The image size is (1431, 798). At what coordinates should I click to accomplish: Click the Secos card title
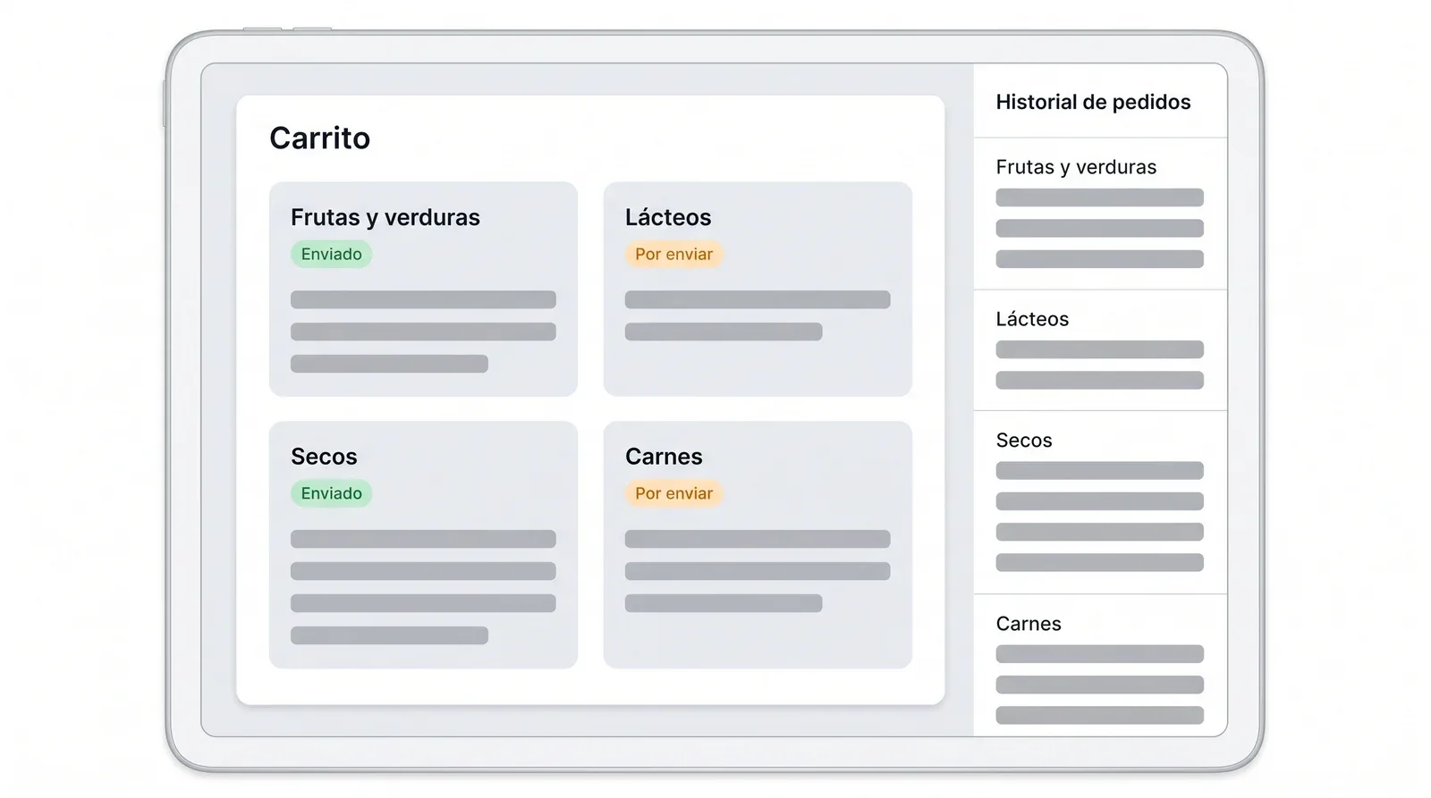(x=324, y=457)
